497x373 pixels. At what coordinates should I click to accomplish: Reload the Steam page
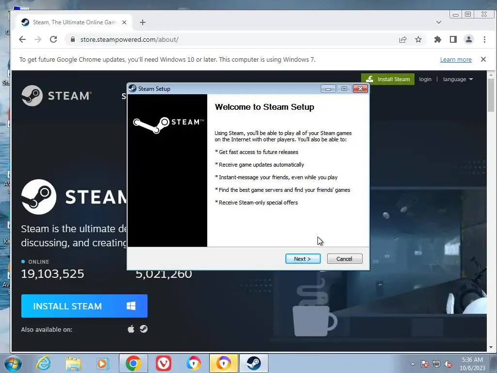coord(53,39)
